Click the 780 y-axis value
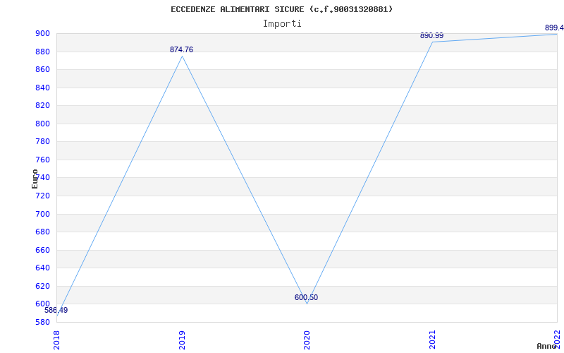Image resolution: width=564 pixels, height=353 pixels. click(42, 142)
